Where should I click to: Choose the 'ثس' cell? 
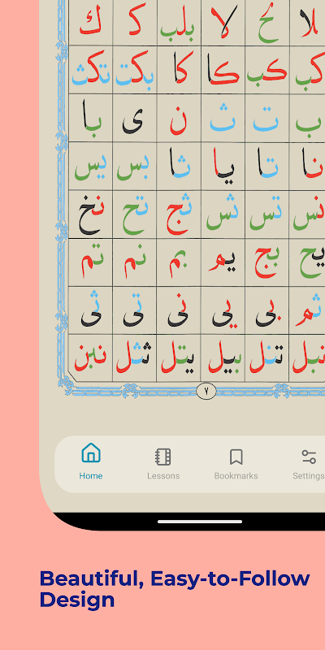pyautogui.click(x=223, y=214)
